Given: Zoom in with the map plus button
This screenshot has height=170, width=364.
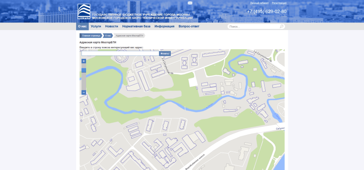Looking at the screenshot, I should [84, 61].
